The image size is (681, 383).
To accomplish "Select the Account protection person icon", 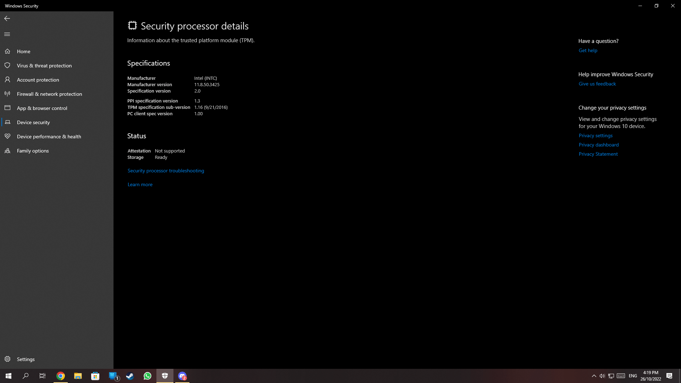I will [x=7, y=80].
